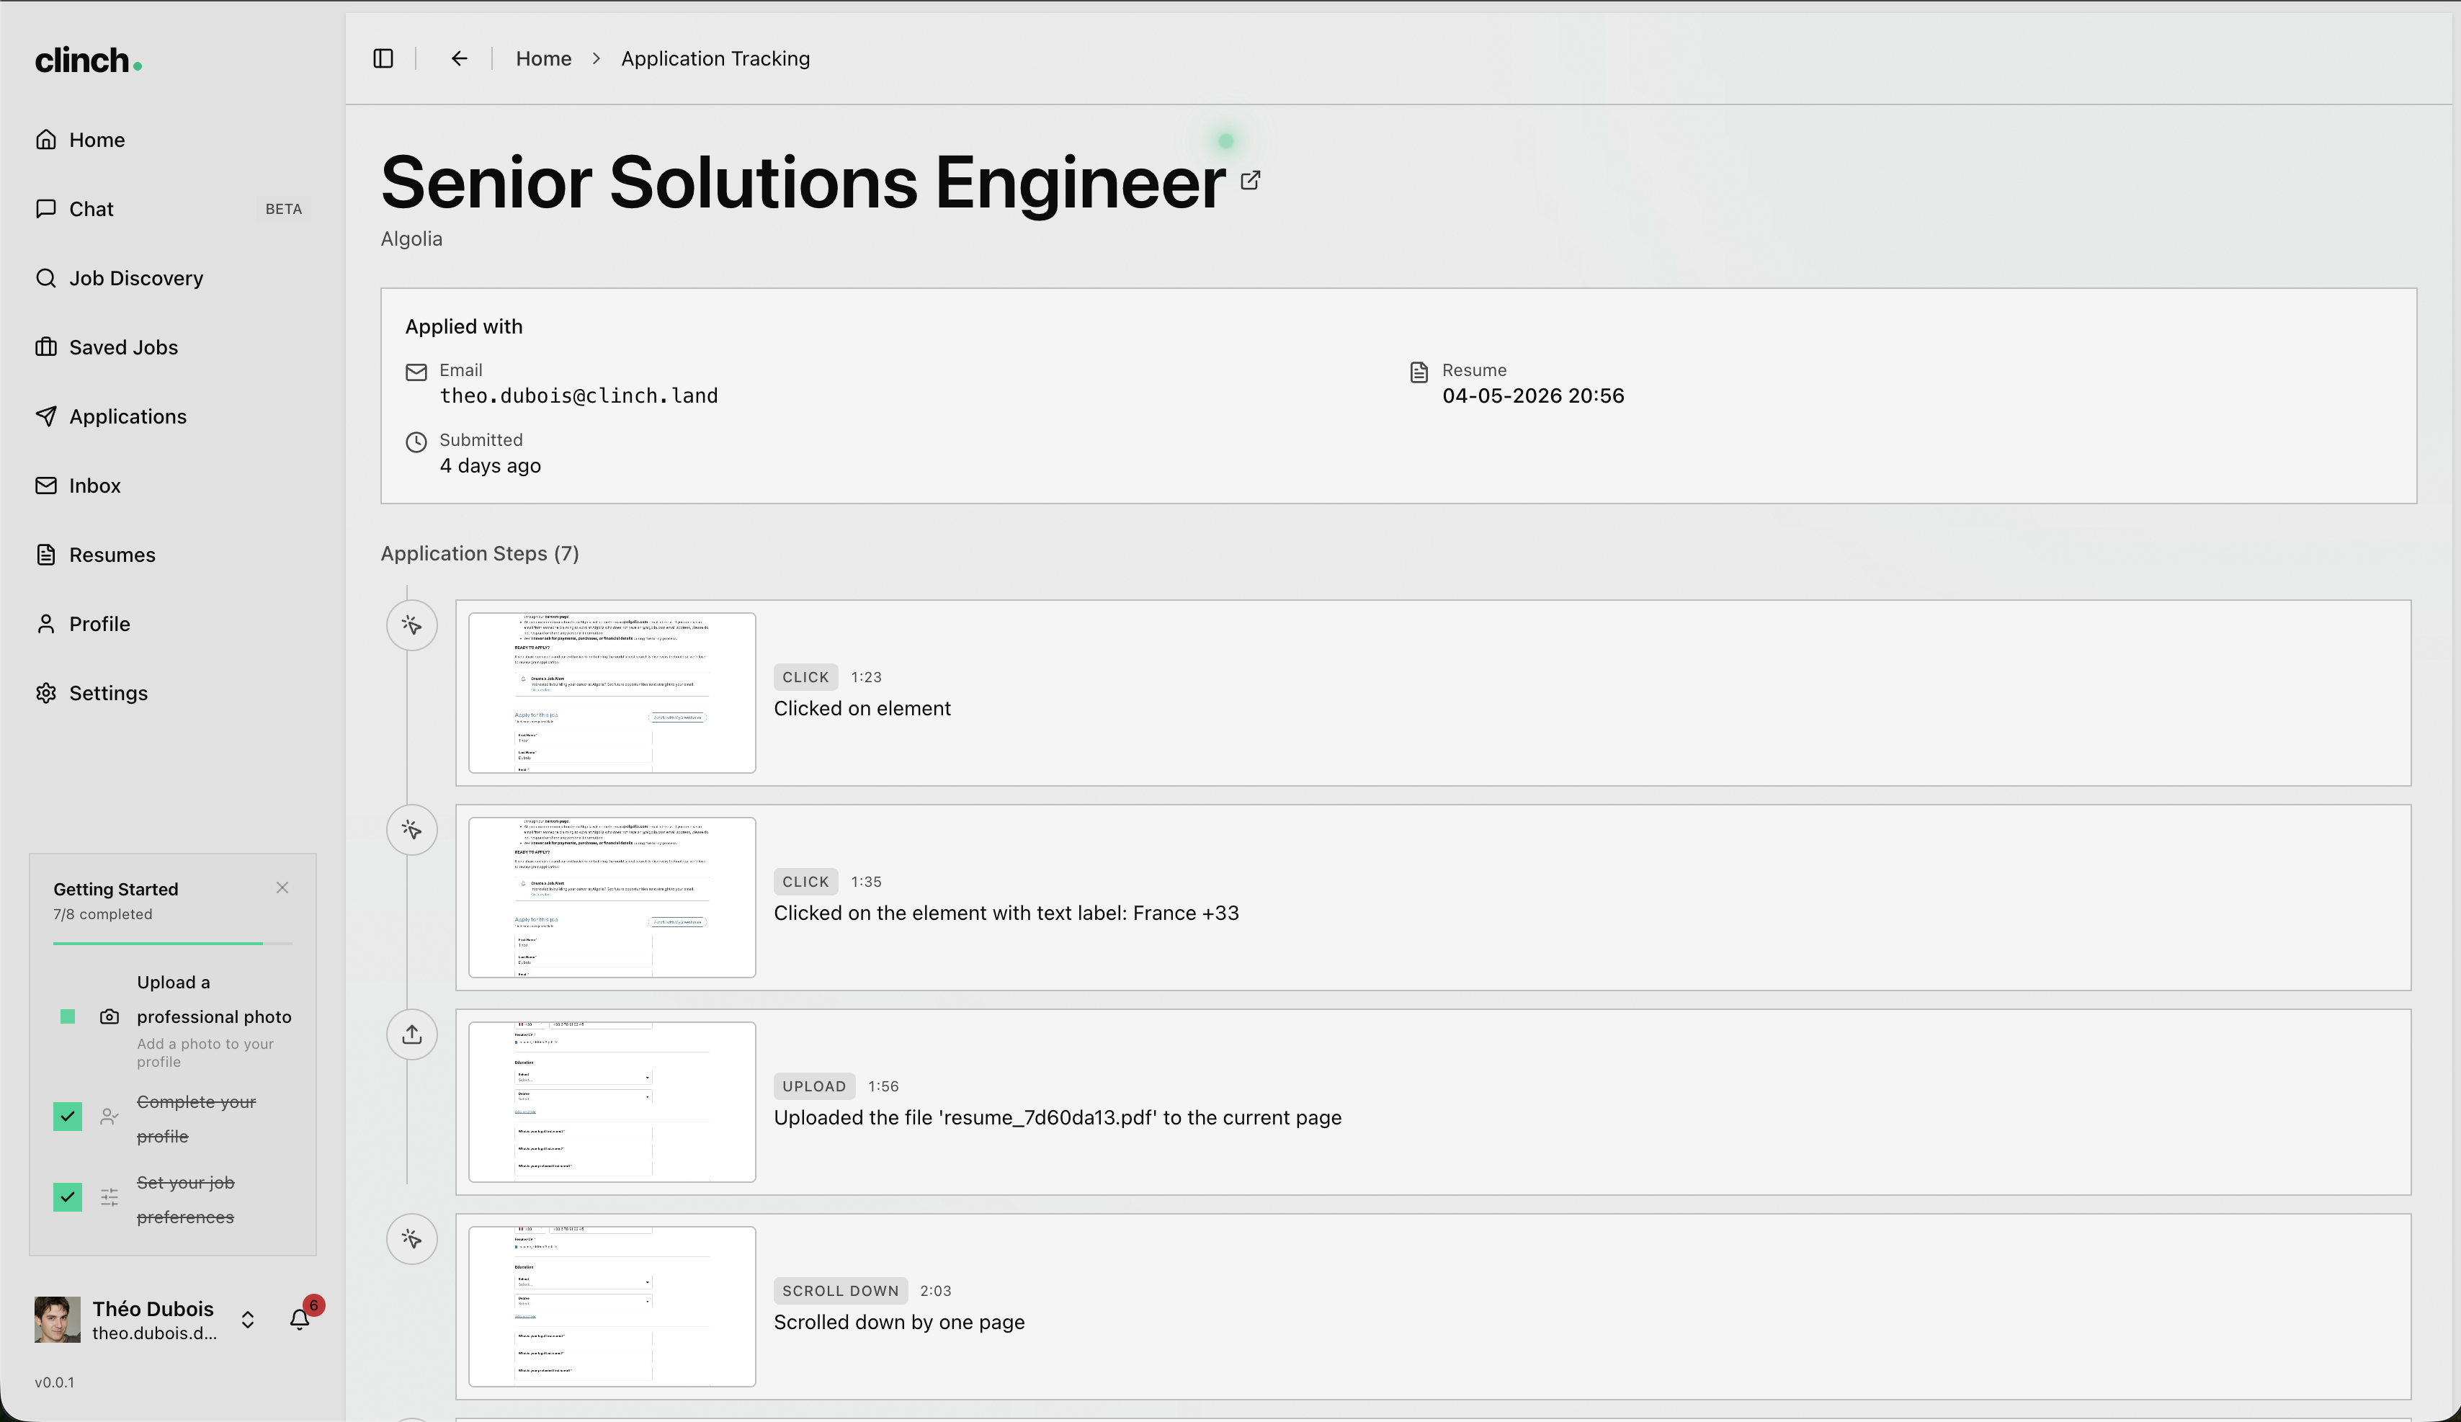Open the screenshot thumbnail for France +33 step
The image size is (2461, 1422).
(x=612, y=898)
